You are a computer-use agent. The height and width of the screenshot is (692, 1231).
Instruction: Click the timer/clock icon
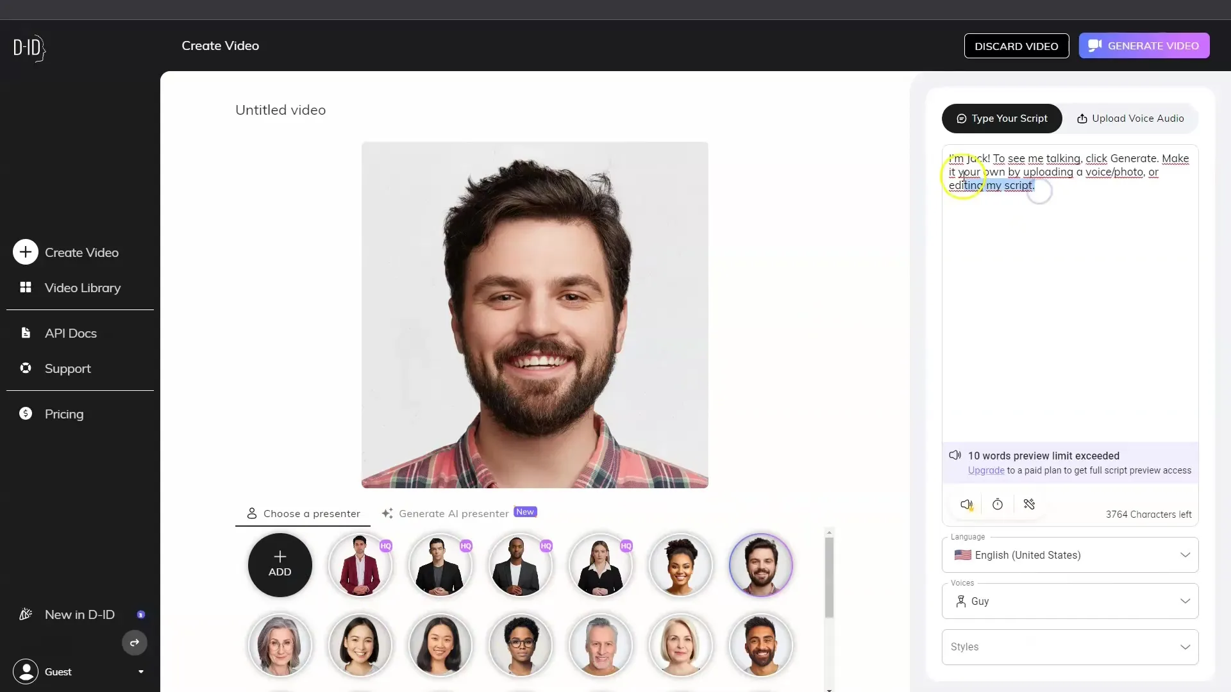pyautogui.click(x=998, y=504)
